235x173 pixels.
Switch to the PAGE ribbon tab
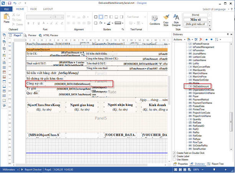click(x=33, y=9)
